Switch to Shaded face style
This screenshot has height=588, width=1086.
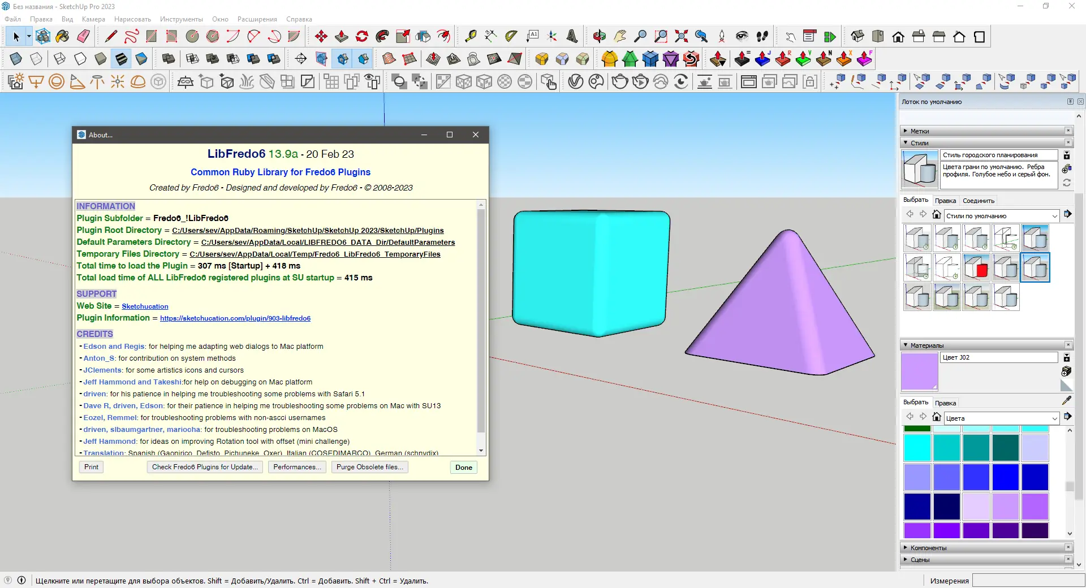coord(101,59)
